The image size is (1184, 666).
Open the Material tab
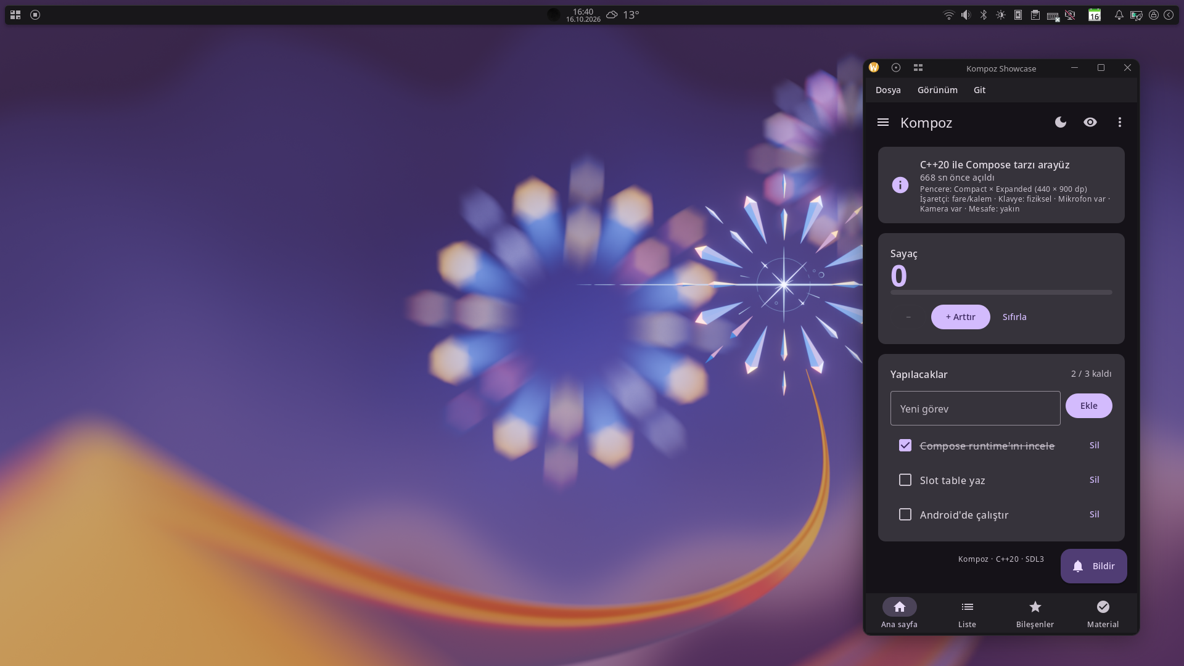(x=1103, y=614)
